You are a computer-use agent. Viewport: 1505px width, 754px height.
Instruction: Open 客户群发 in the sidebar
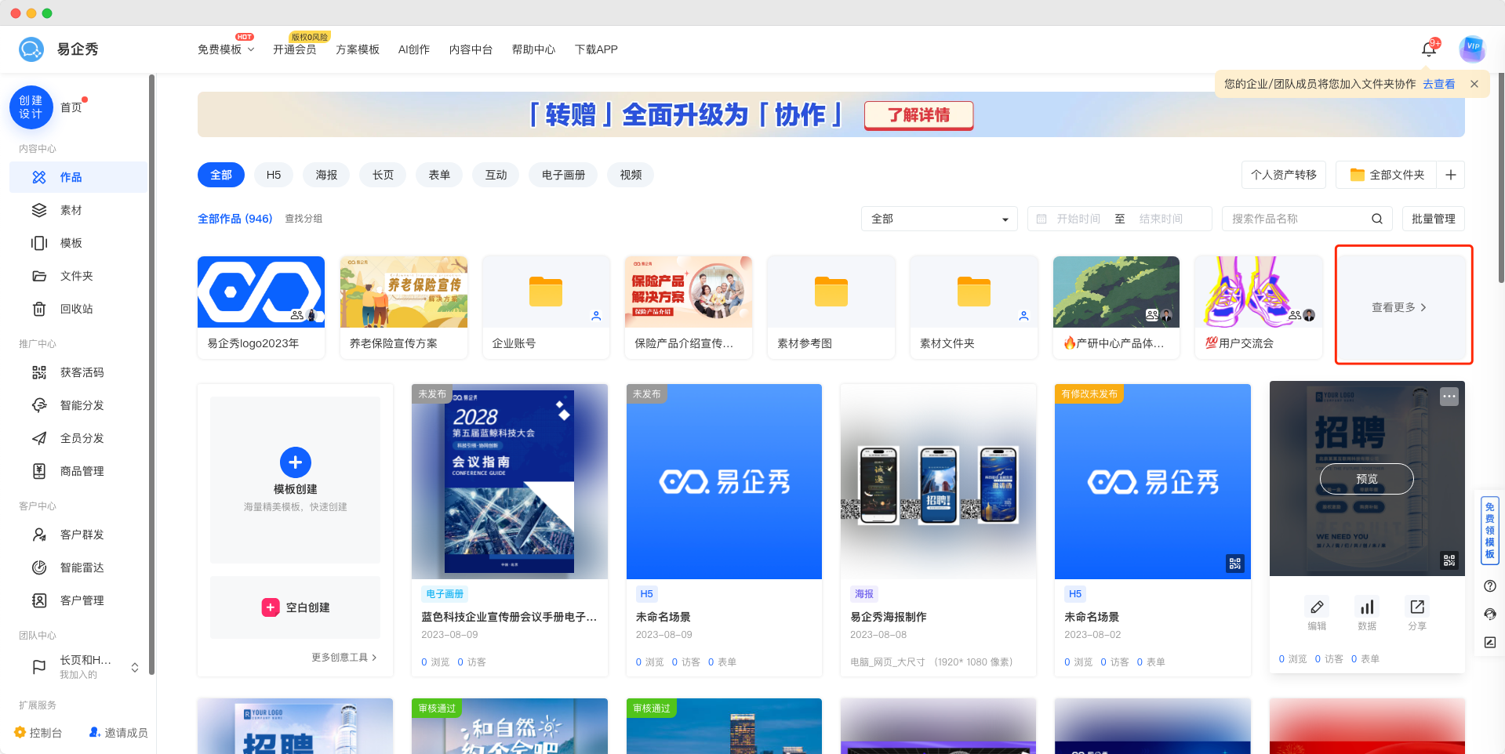tap(78, 535)
